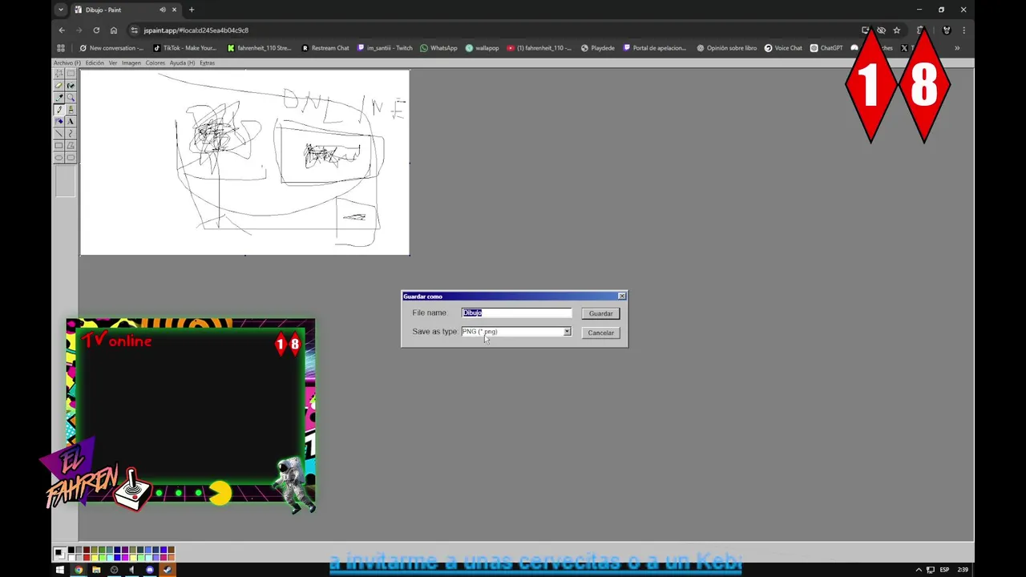
Task: Mute the Dibujo - Paint tab
Action: coord(163,10)
